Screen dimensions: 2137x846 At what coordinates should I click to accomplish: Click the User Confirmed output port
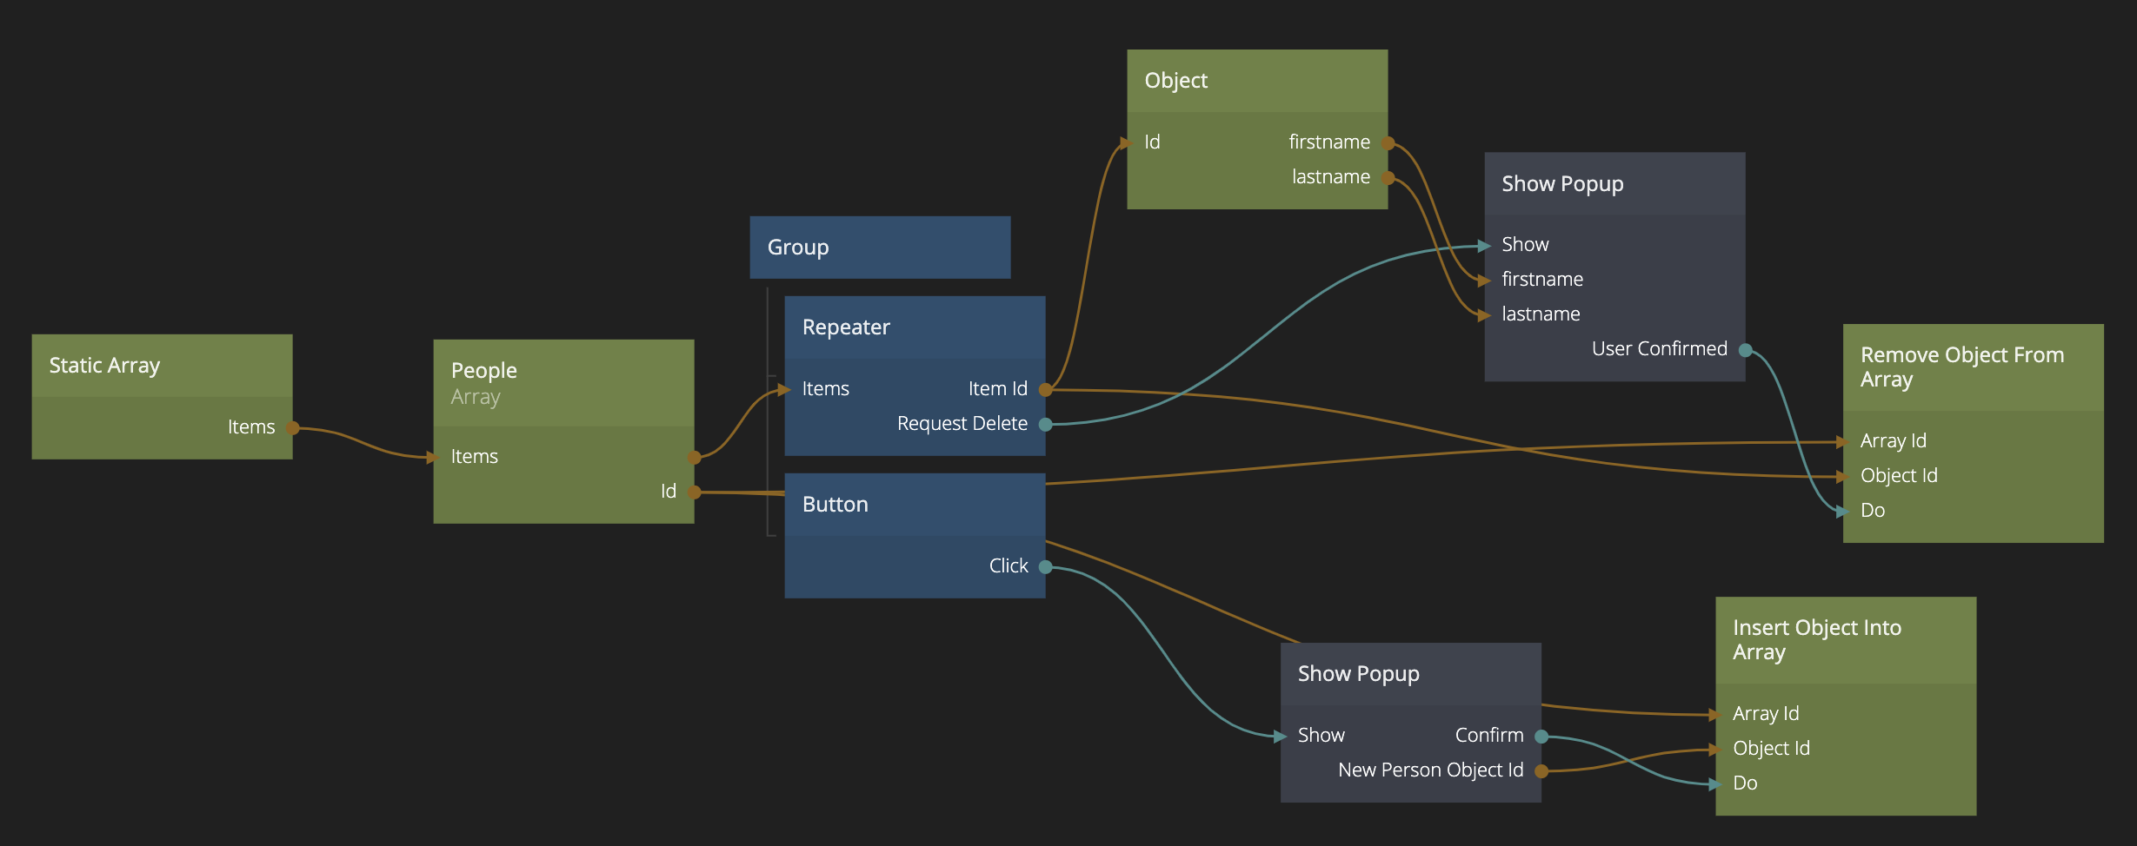point(1745,350)
